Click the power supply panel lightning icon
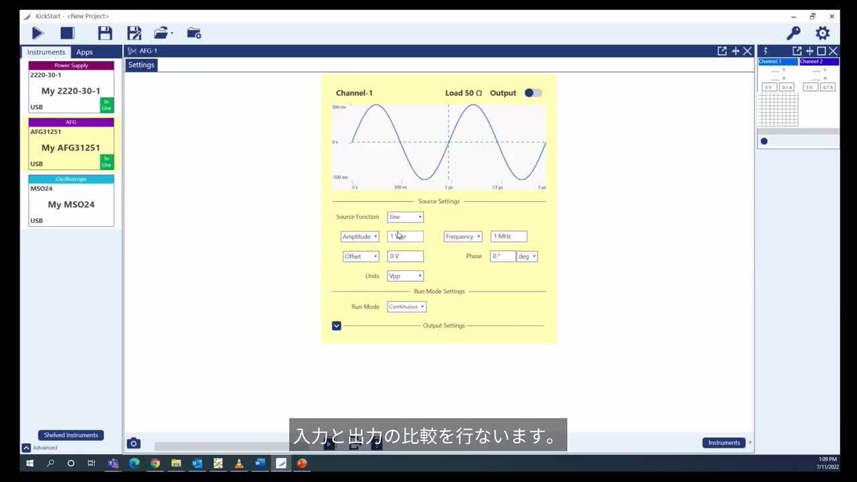857x482 pixels. click(x=765, y=51)
